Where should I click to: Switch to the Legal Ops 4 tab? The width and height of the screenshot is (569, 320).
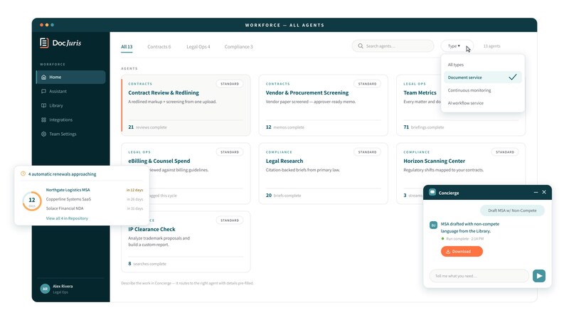198,47
